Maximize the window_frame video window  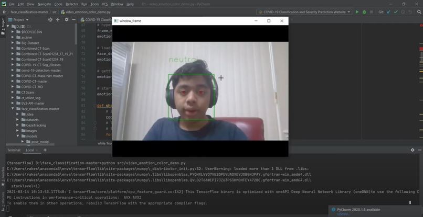(x=269, y=21)
